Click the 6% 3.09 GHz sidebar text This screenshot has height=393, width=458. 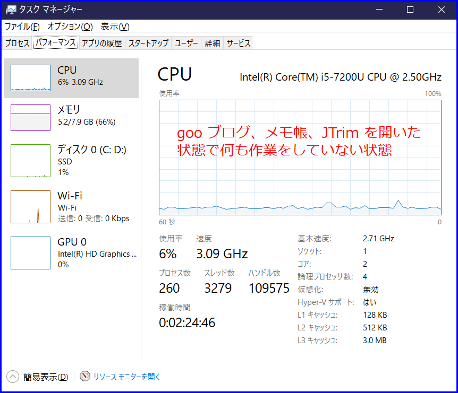(x=80, y=82)
